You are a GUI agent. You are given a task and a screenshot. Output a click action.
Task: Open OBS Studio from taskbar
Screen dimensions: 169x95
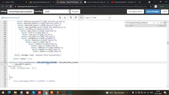click(64, 93)
